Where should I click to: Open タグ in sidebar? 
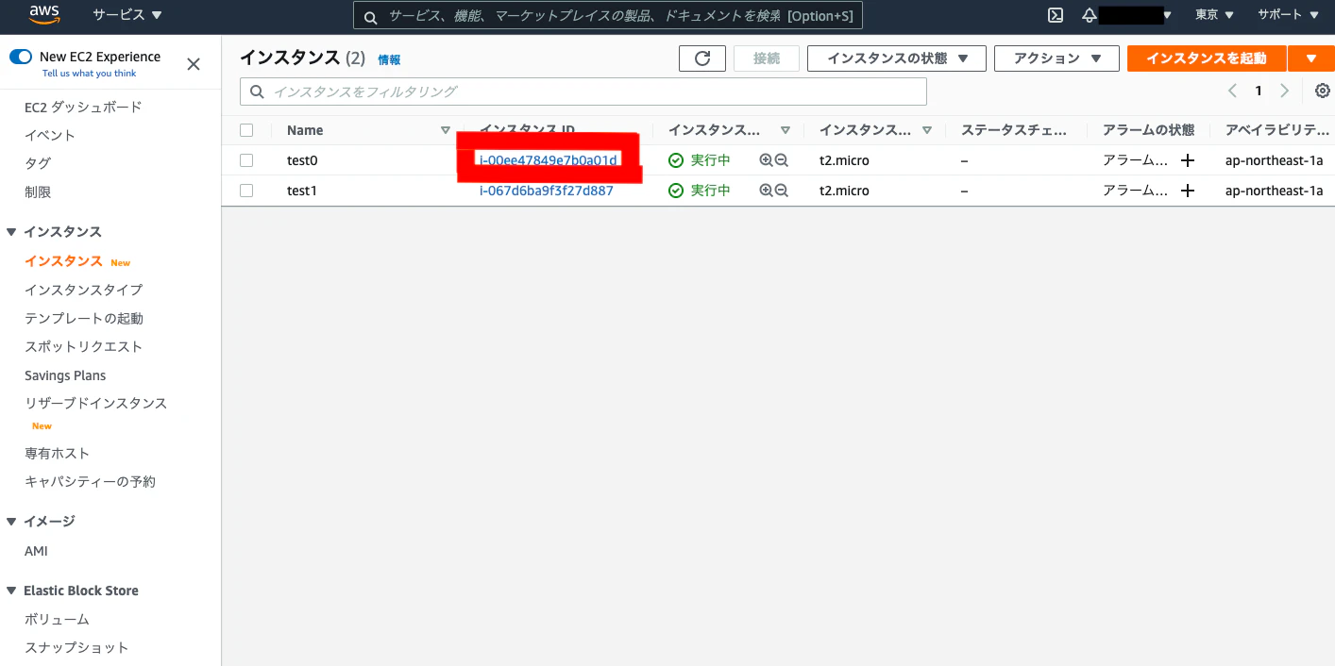tap(38, 164)
